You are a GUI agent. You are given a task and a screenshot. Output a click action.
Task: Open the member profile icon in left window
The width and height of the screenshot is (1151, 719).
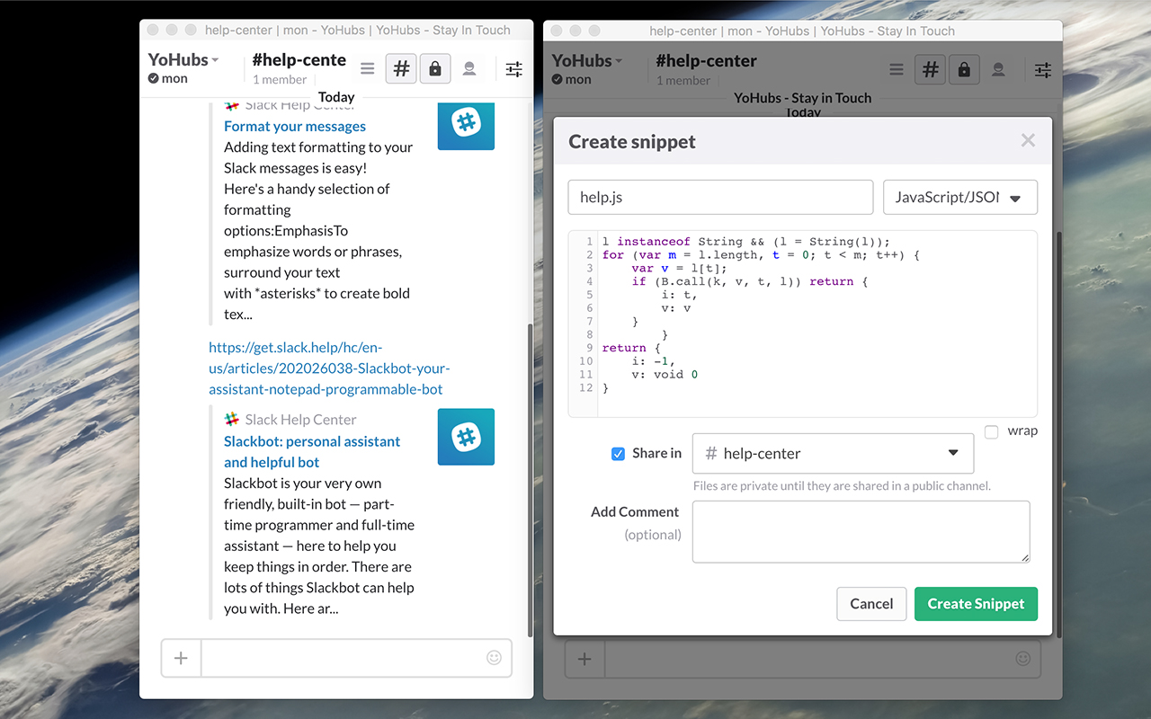(469, 68)
